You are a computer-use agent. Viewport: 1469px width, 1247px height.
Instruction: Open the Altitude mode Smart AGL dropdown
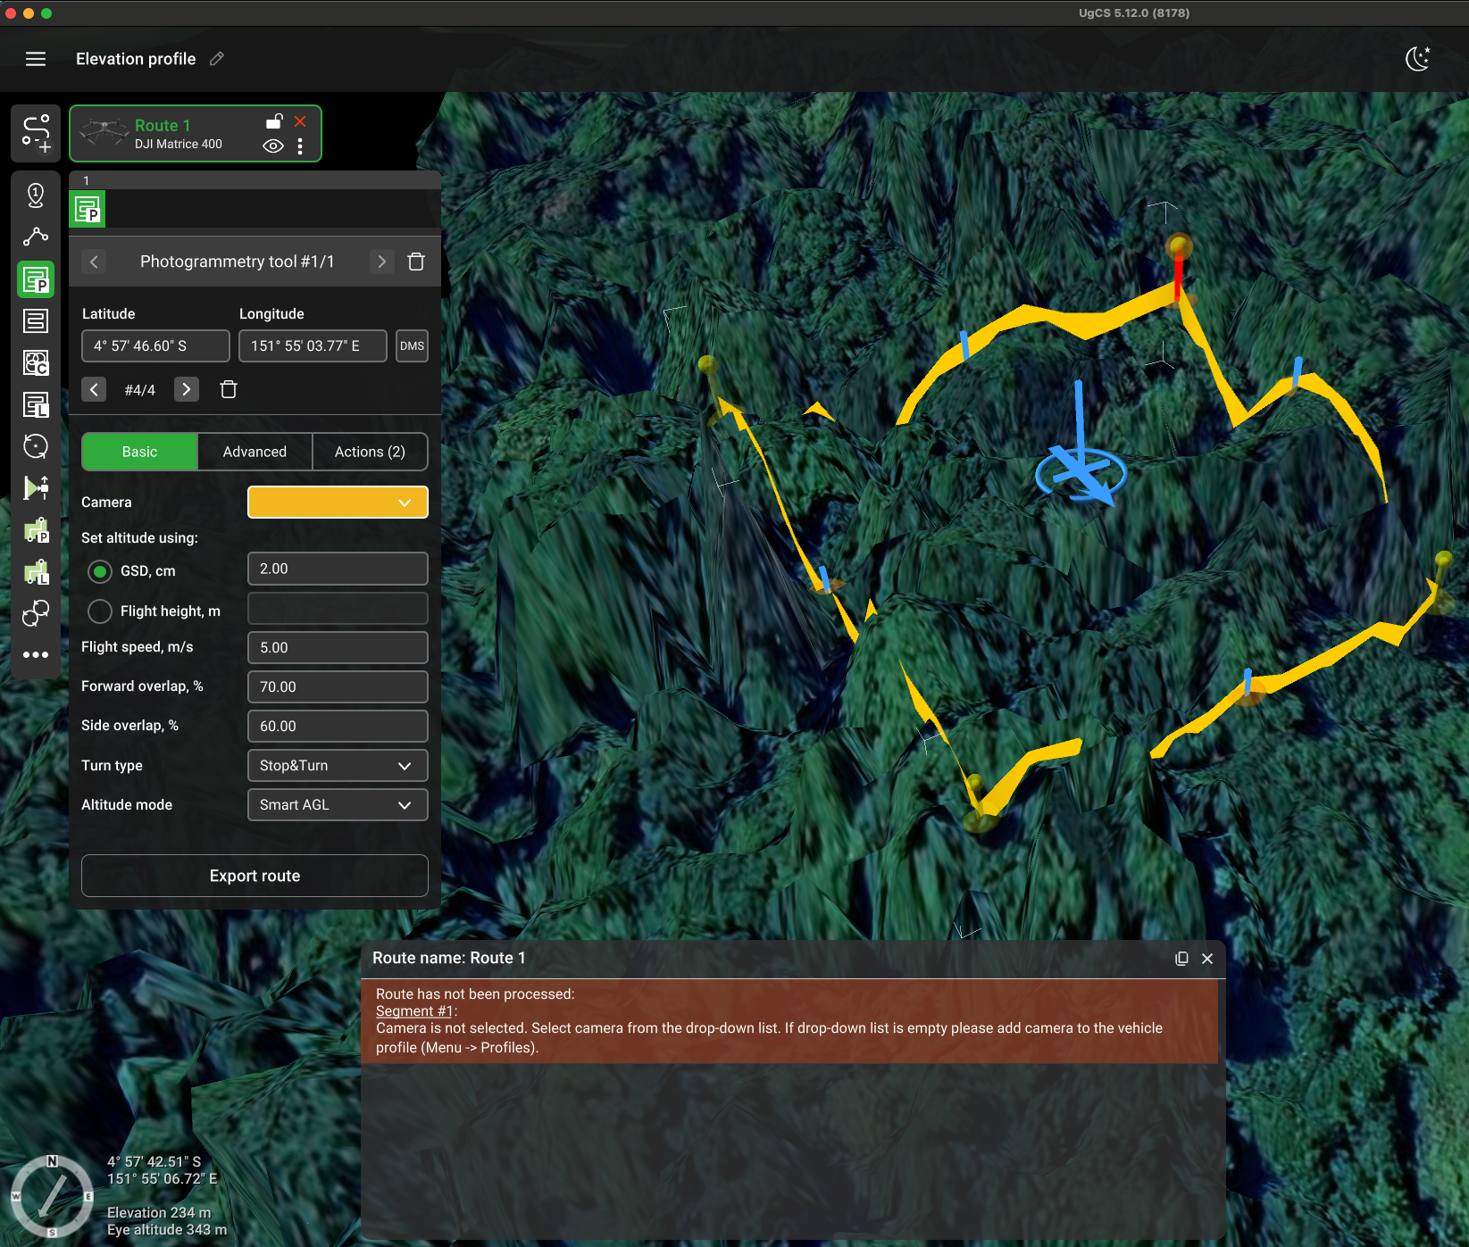(x=338, y=805)
